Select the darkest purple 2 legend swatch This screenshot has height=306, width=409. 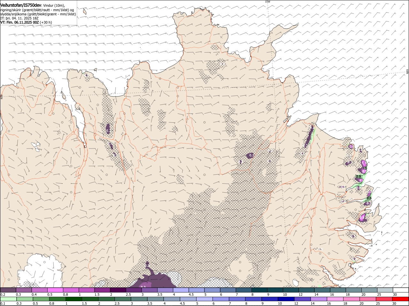118,290
